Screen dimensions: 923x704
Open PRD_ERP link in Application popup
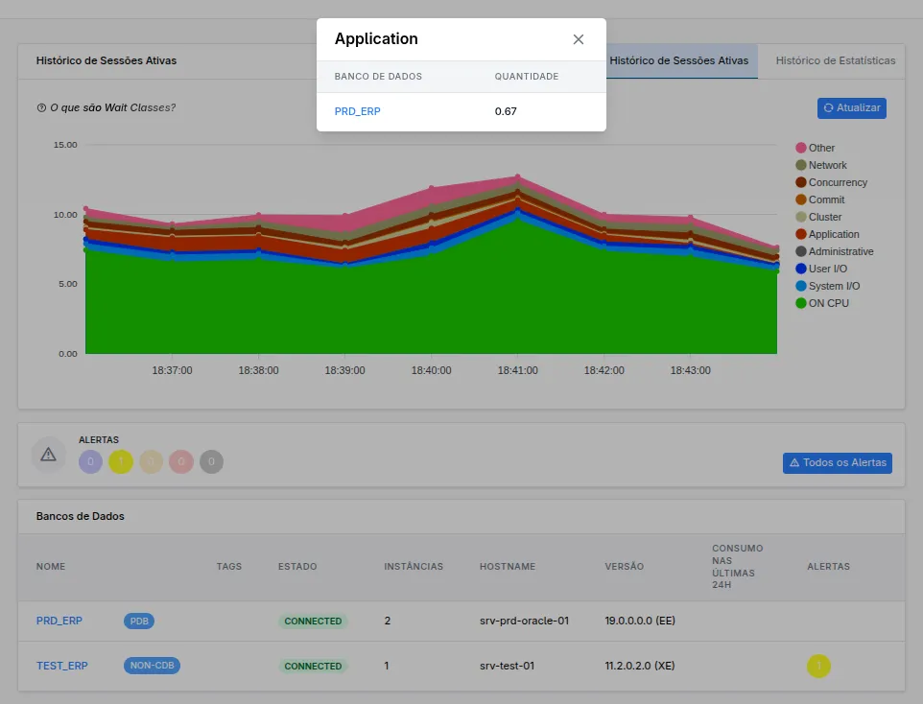click(357, 111)
